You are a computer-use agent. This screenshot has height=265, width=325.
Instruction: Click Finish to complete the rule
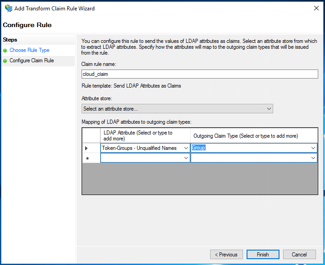[263, 255]
